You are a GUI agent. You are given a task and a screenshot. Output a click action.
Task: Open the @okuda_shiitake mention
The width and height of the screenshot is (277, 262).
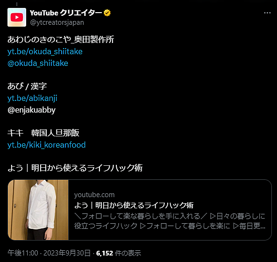pos(38,63)
